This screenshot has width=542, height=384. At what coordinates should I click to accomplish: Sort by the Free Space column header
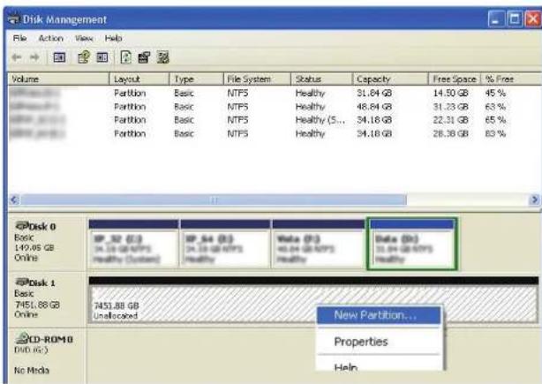click(x=455, y=79)
